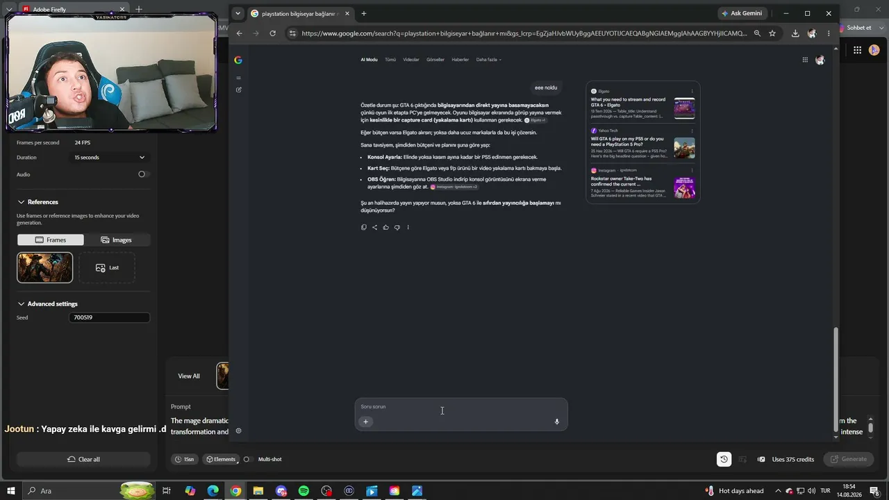Toggle the Audio switch in Firefly
The width and height of the screenshot is (889, 500).
coord(142,174)
